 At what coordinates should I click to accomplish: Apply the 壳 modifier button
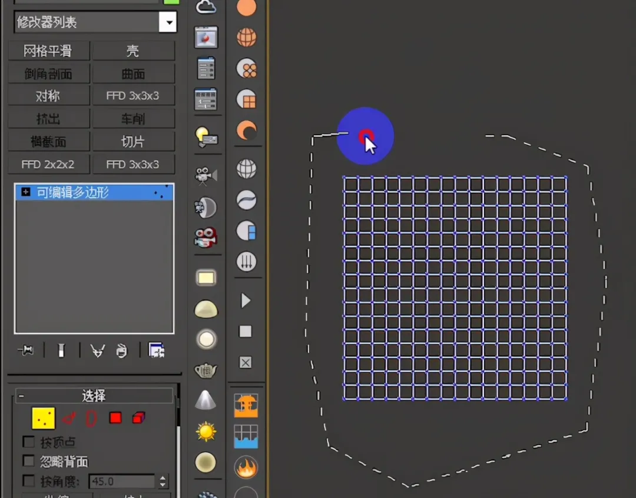(134, 51)
